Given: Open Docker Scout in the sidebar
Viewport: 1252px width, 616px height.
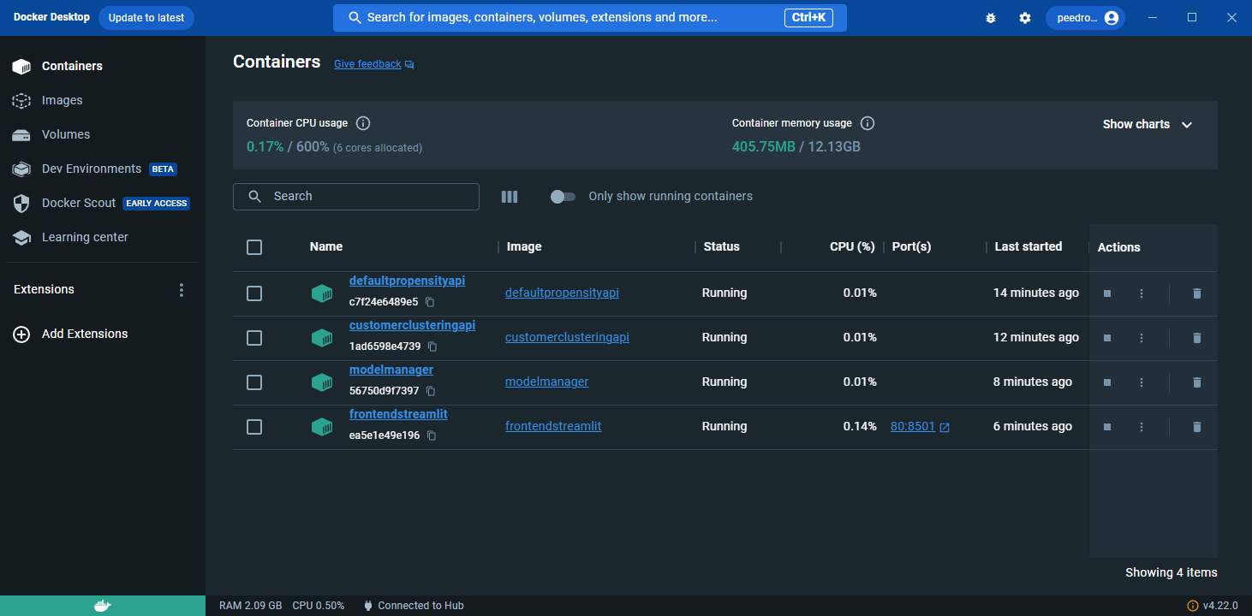Looking at the screenshot, I should [103, 203].
